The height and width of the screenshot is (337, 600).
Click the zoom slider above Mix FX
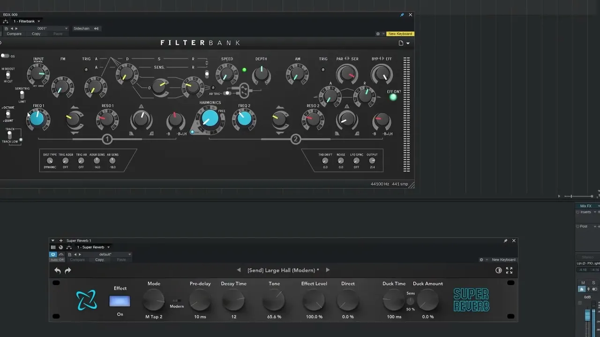click(579, 196)
